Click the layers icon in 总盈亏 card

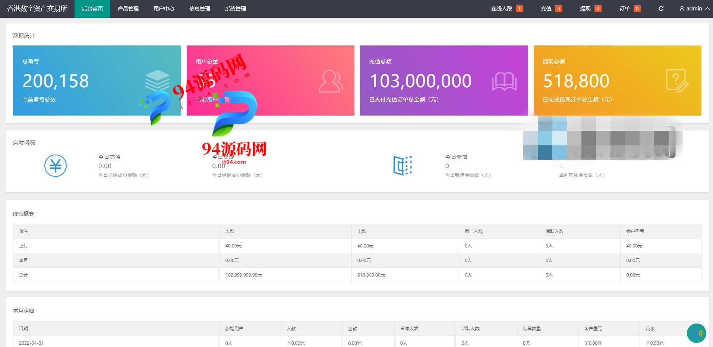pyautogui.click(x=157, y=81)
